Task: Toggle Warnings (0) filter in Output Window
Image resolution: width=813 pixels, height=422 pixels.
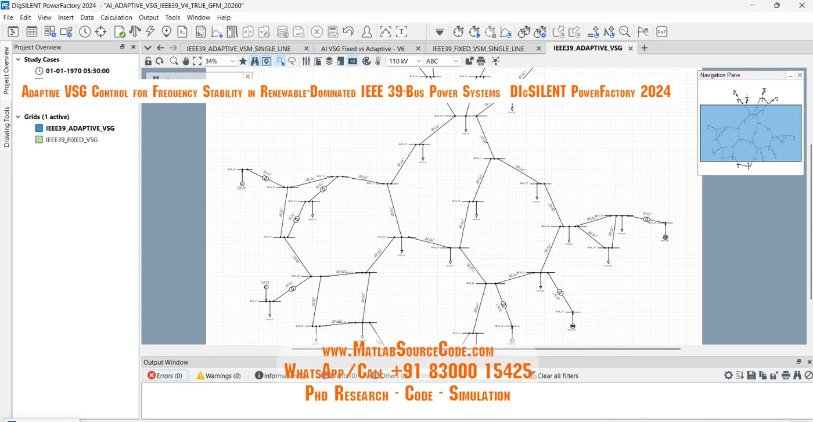Action: (x=219, y=376)
